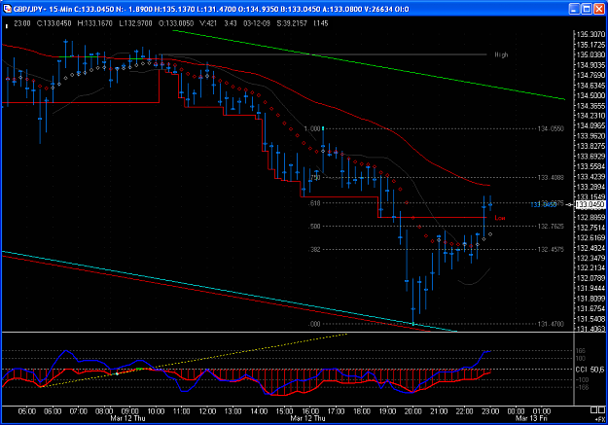Viewport: 608px width, 425px height.
Task: Click the 131.4700 Fibonacci price value
Action: tap(551, 324)
